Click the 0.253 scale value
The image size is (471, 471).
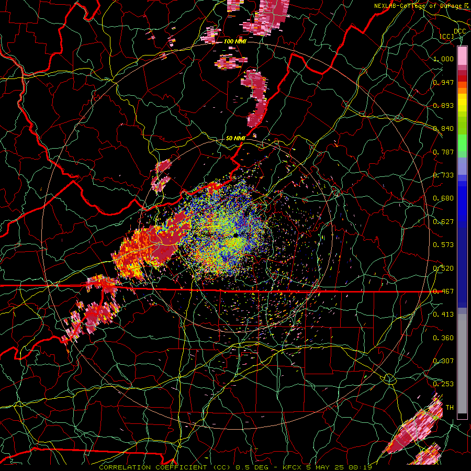[443, 384]
